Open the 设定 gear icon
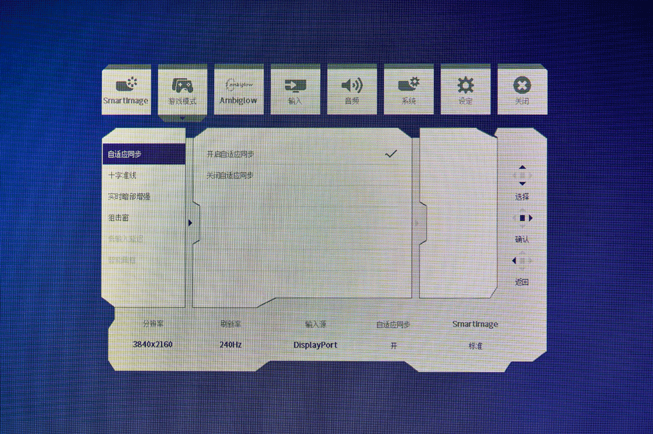 [466, 85]
